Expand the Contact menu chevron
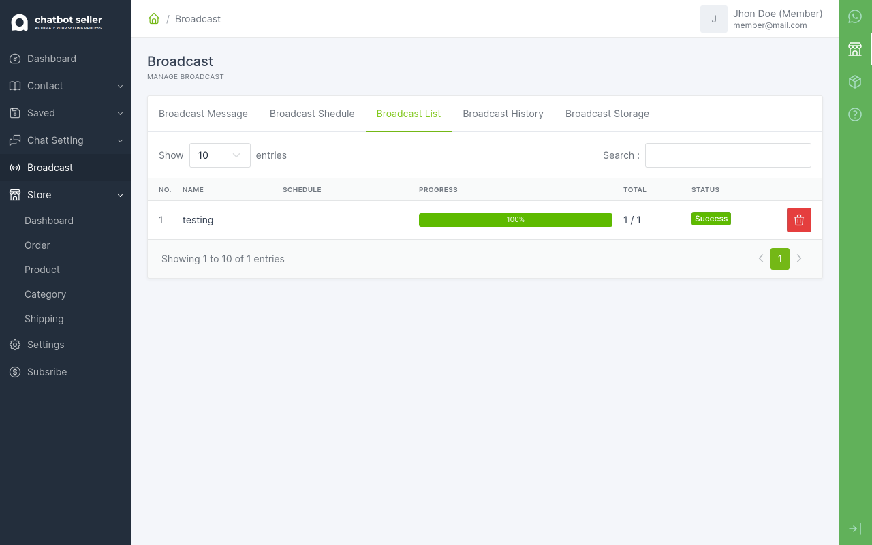This screenshot has height=545, width=872. (x=120, y=87)
